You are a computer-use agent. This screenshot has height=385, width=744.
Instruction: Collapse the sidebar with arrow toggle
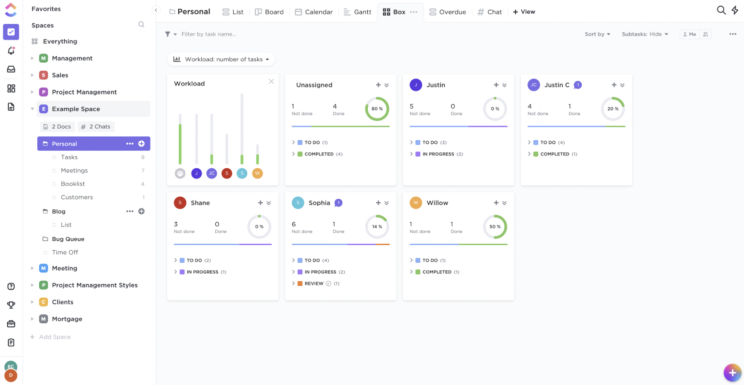point(156,10)
